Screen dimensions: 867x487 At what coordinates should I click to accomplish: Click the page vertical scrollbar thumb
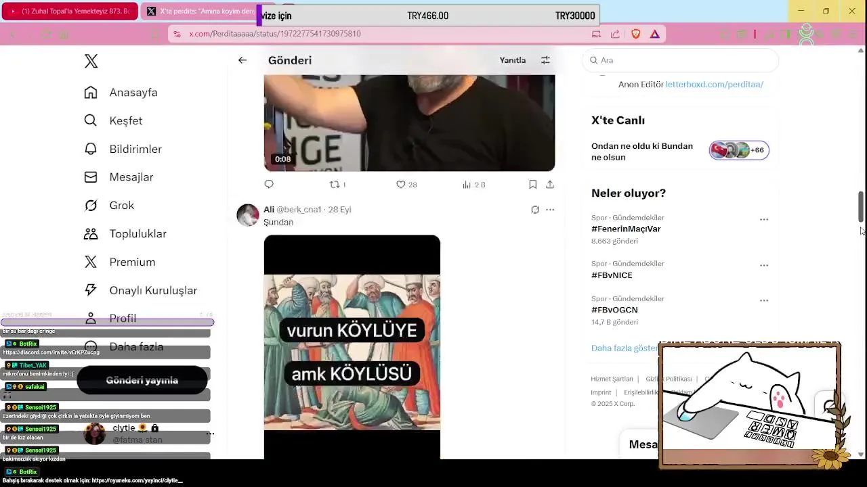click(x=862, y=206)
